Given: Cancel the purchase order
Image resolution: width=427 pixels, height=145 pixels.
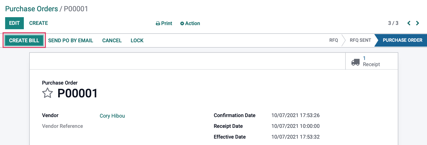Looking at the screenshot, I should click(112, 40).
